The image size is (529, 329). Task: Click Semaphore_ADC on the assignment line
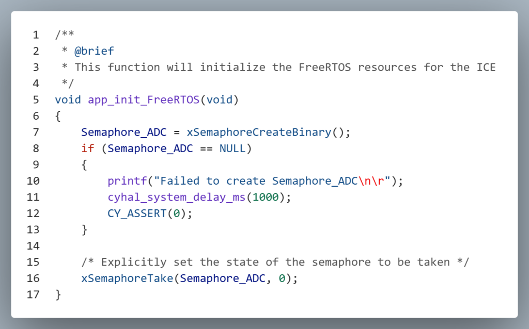point(124,132)
